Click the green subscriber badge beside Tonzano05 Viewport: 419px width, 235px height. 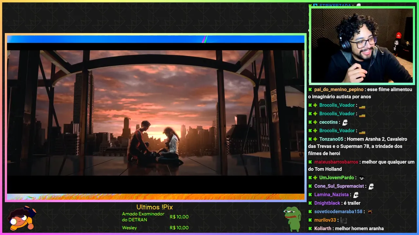coord(315,139)
